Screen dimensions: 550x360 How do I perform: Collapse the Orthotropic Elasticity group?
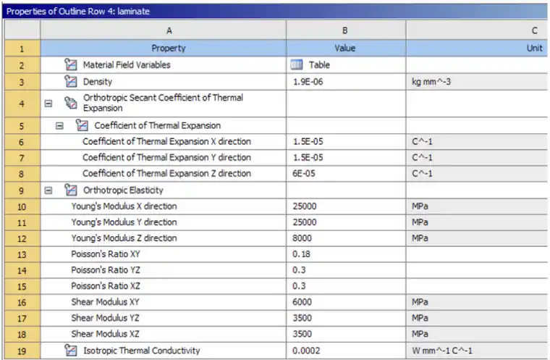(48, 191)
